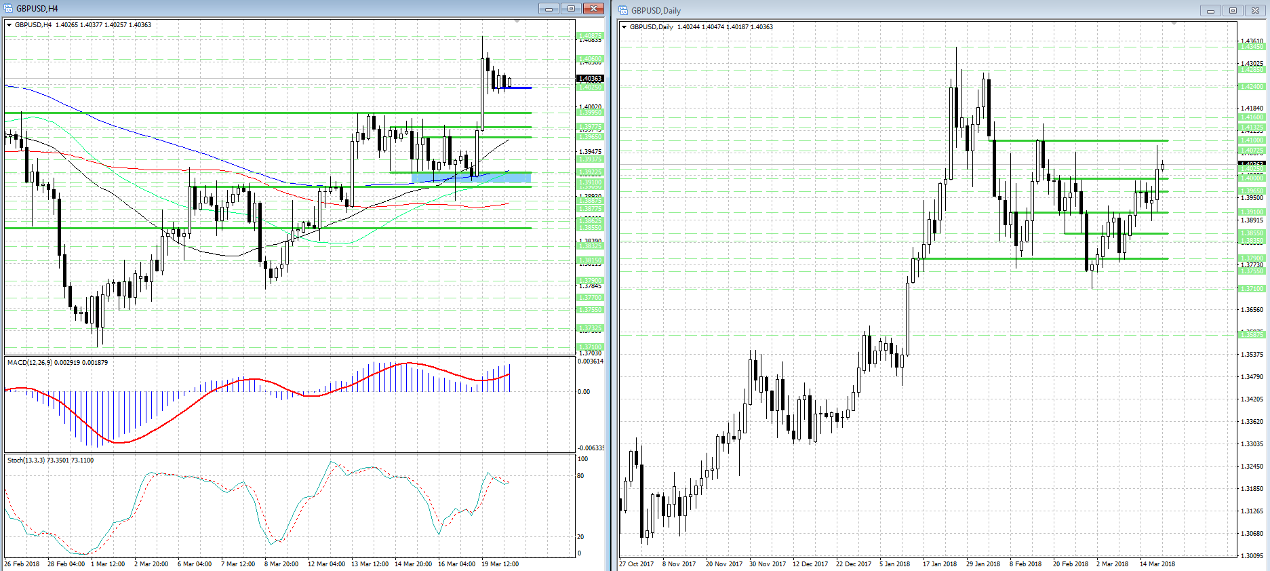The height and width of the screenshot is (571, 1270).
Task: Click the 1.36560 price on the Daily scale
Action: [1252, 310]
